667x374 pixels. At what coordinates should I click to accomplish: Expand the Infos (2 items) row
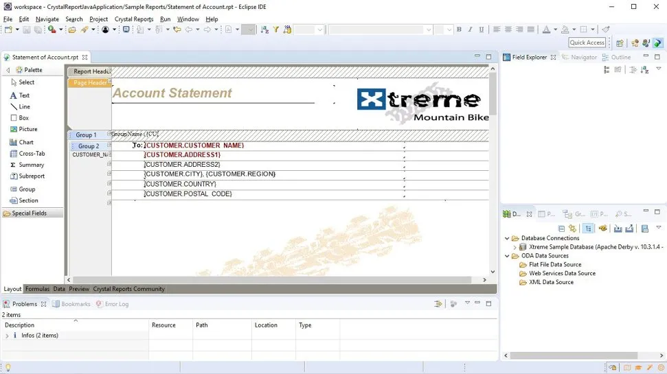(7, 336)
